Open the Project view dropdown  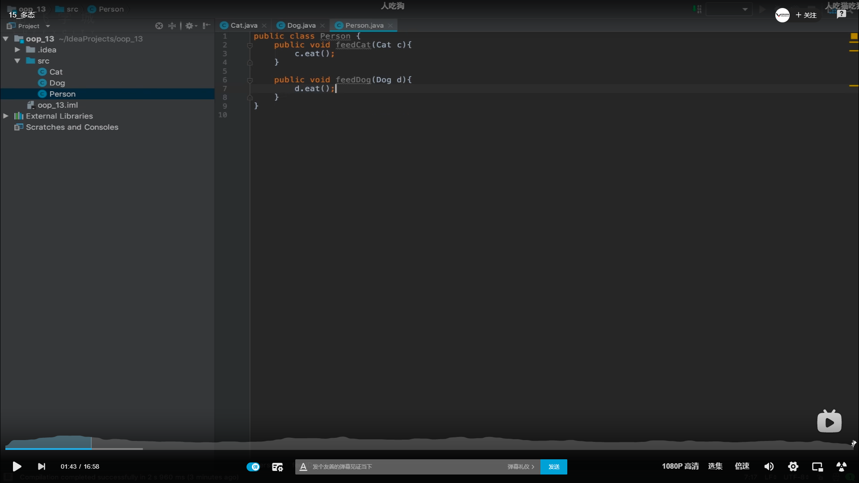coord(48,26)
